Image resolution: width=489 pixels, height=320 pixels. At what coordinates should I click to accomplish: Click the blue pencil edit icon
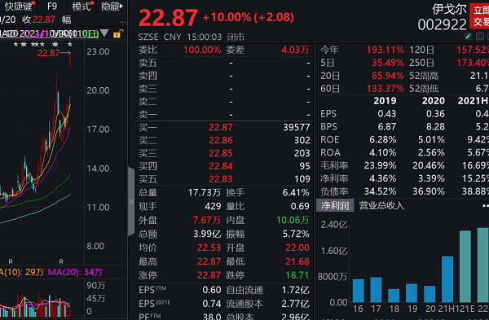pos(468,37)
